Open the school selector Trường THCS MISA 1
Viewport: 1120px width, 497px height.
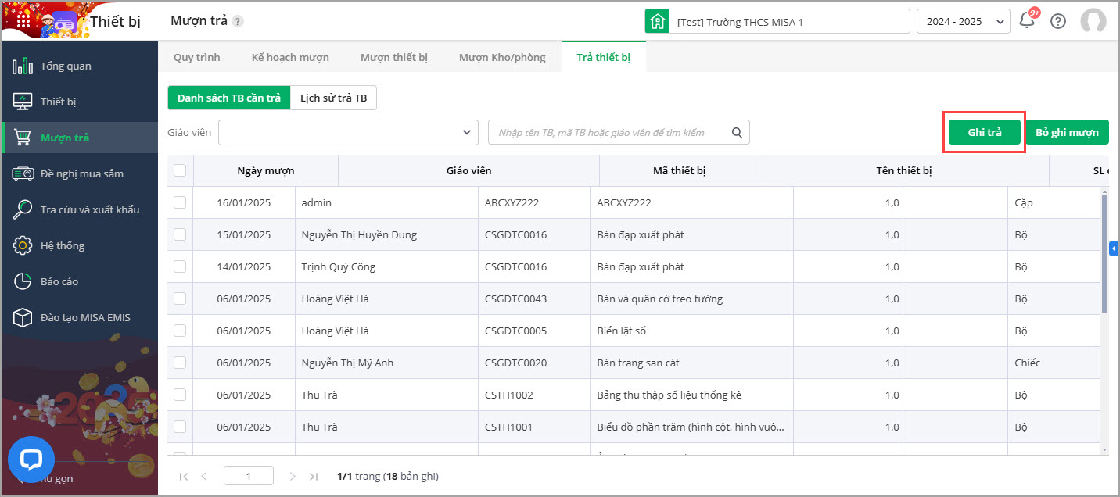pyautogui.click(x=777, y=22)
